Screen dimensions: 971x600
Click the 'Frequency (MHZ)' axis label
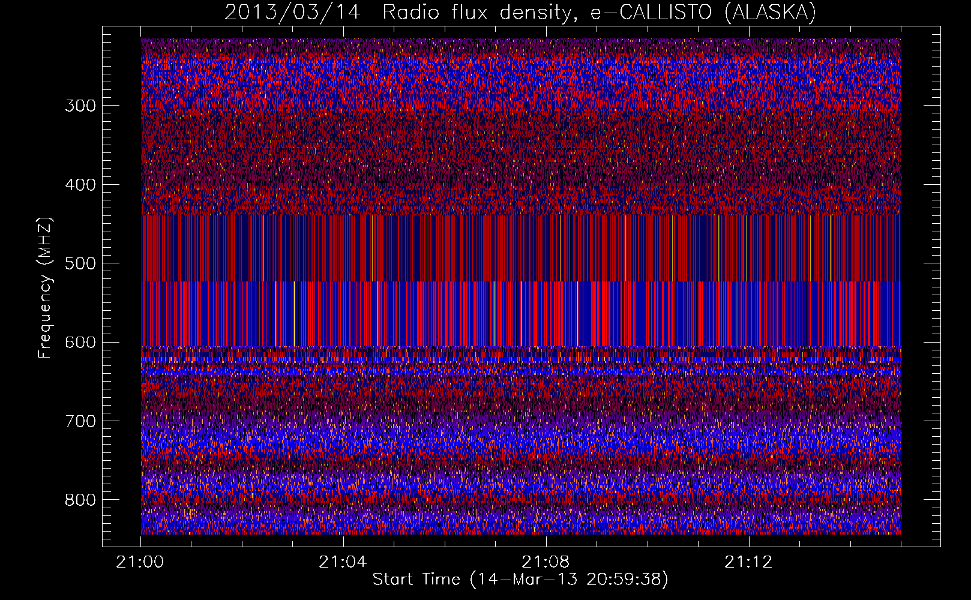pos(45,287)
